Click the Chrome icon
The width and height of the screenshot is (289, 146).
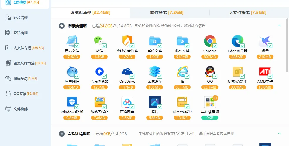pyautogui.click(x=210, y=41)
